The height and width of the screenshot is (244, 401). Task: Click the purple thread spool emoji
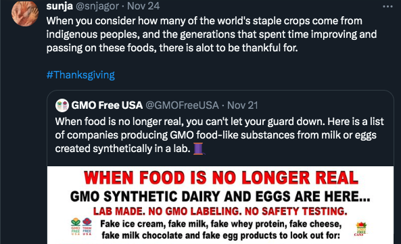[x=198, y=149]
